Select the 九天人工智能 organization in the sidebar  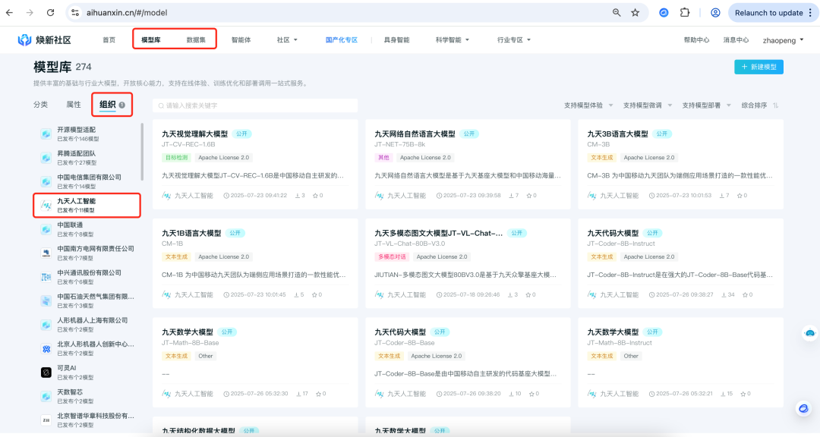pyautogui.click(x=87, y=206)
